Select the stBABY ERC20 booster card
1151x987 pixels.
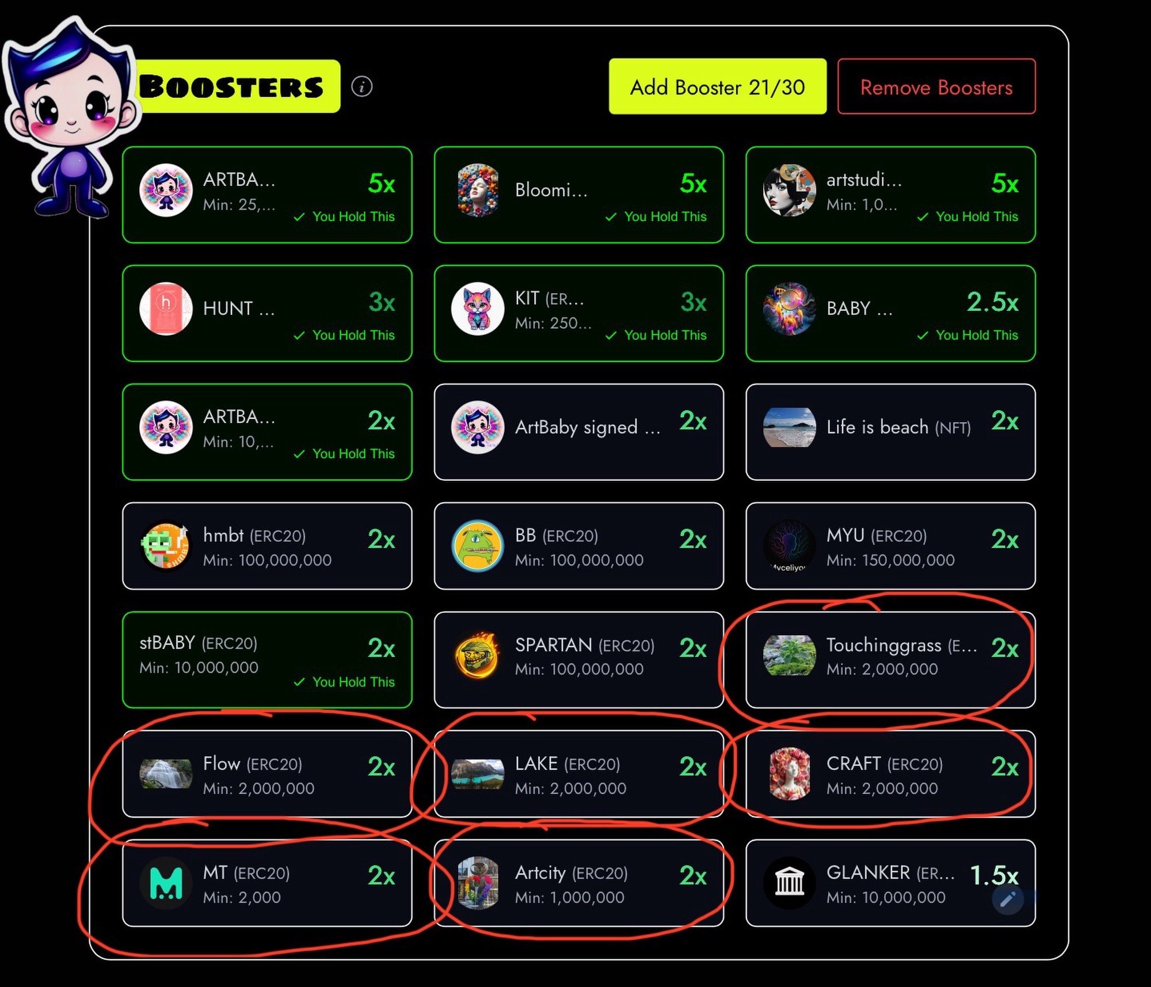click(267, 660)
